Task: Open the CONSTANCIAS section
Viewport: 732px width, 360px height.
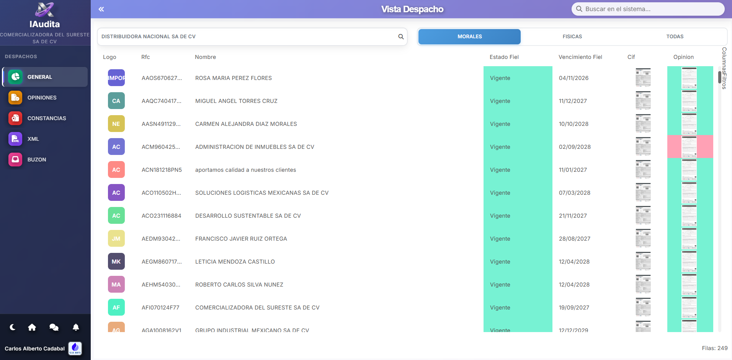Action: coord(46,118)
